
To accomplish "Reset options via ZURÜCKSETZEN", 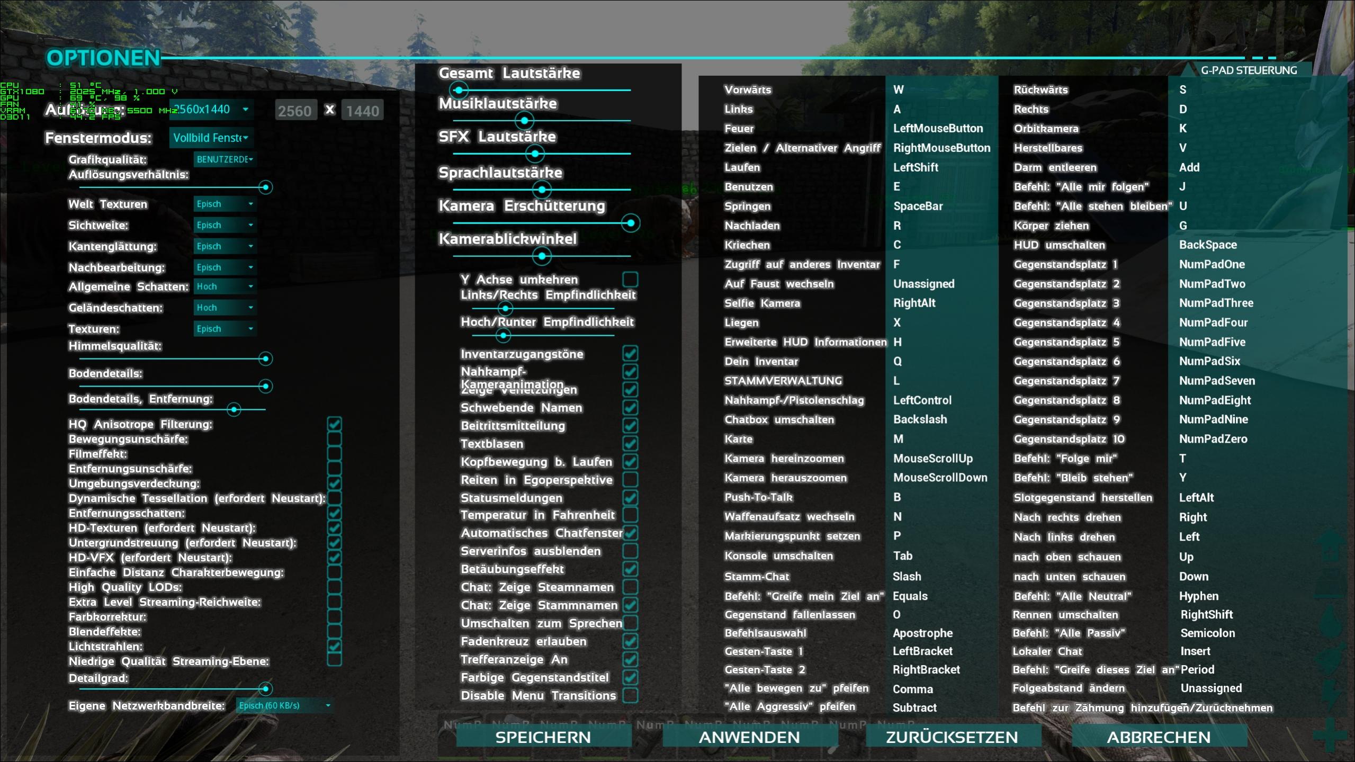I will 952,737.
